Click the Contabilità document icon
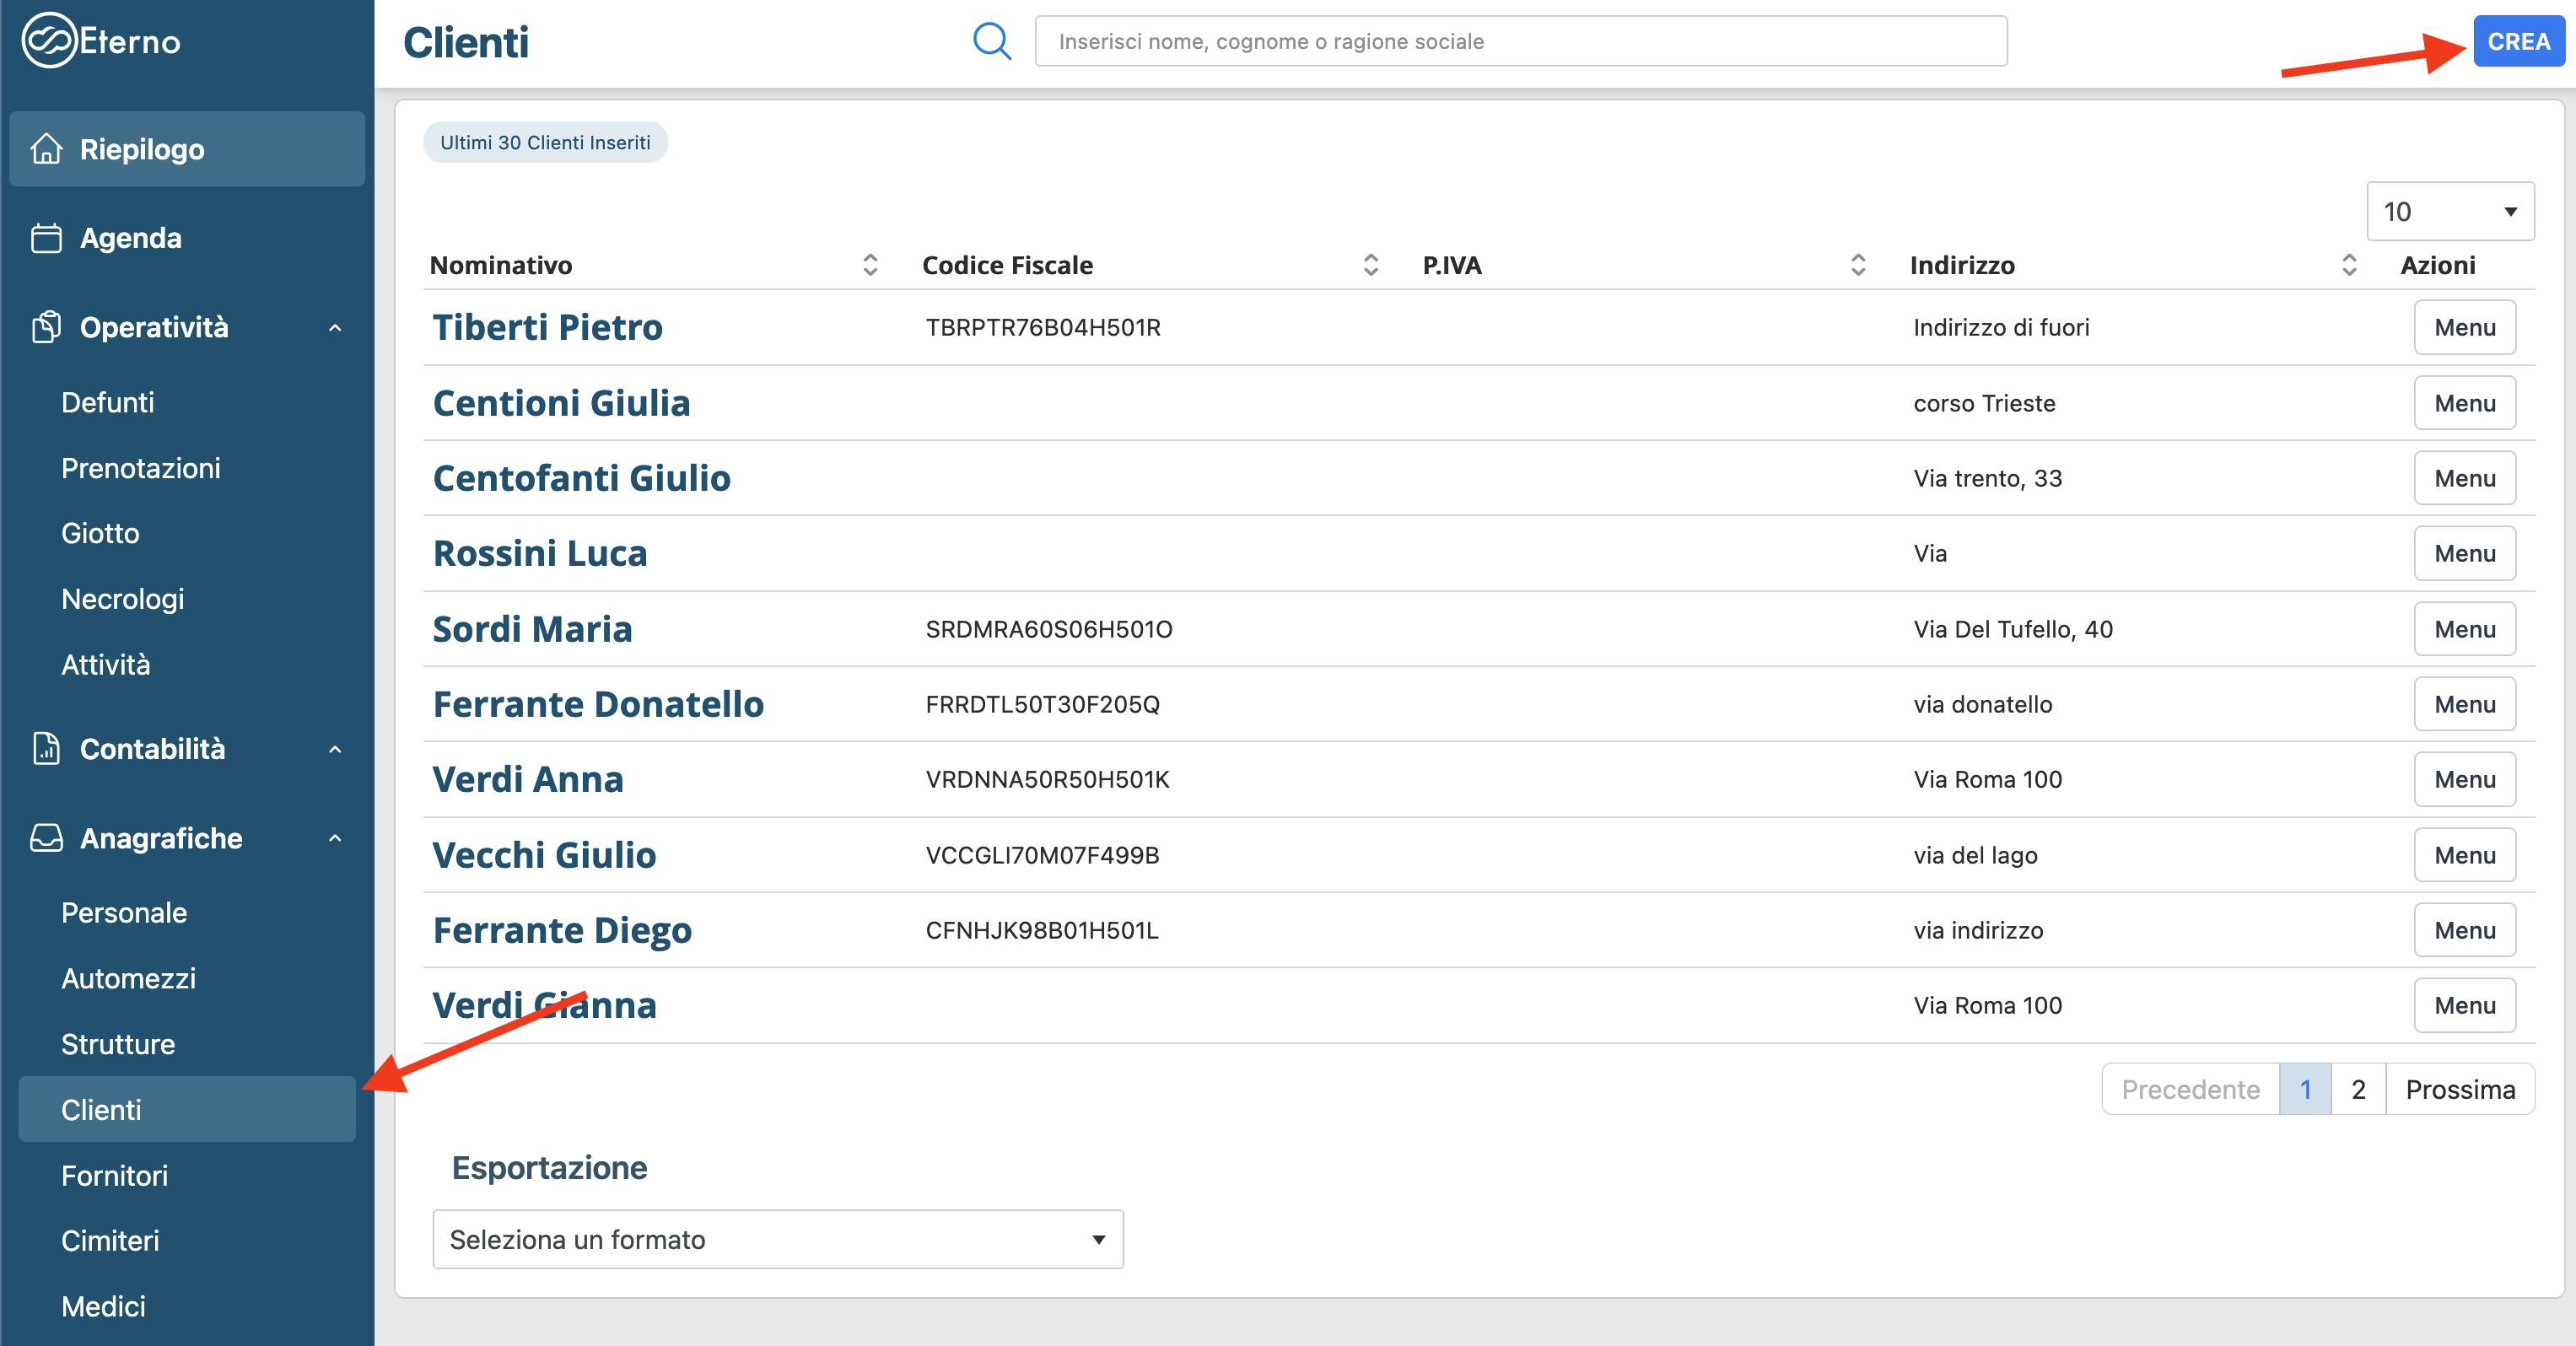Image resolution: width=2576 pixels, height=1346 pixels. click(x=46, y=748)
